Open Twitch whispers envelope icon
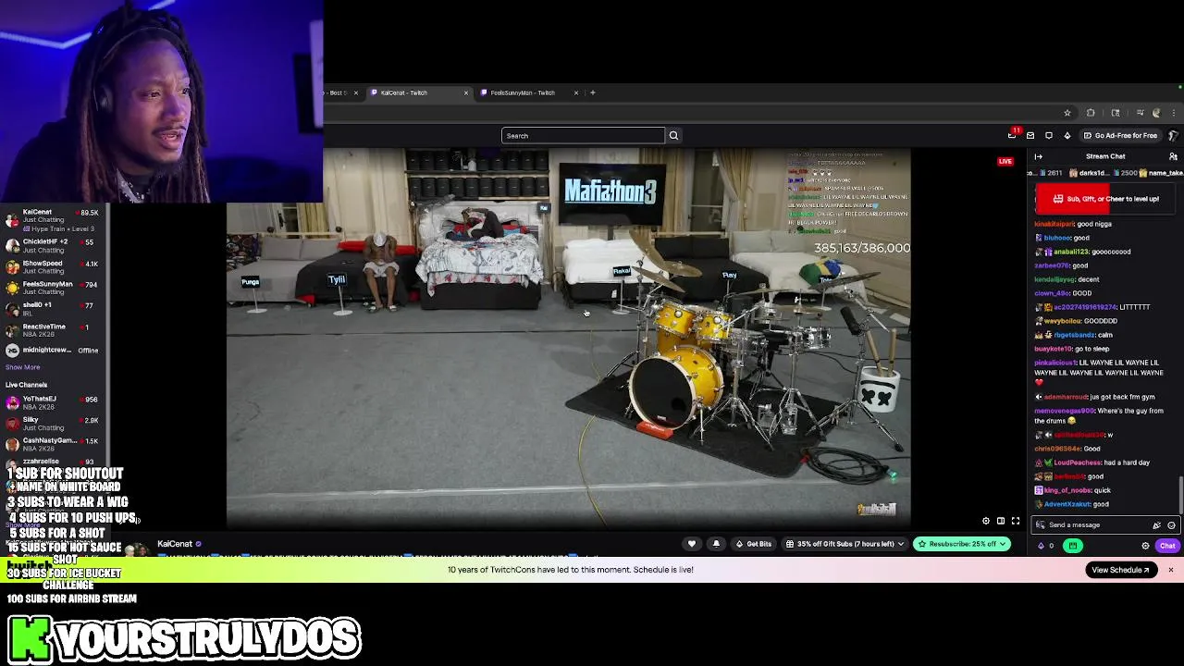This screenshot has height=666, width=1184. coord(1030,136)
